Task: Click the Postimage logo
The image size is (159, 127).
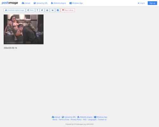Action: click(x=10, y=3)
